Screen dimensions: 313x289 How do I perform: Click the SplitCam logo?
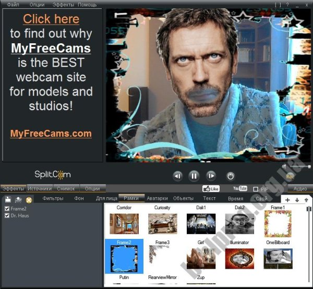pyautogui.click(x=53, y=175)
